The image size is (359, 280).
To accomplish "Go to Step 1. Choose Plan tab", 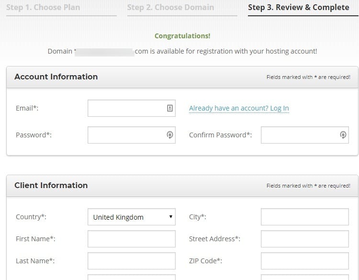I will [43, 7].
